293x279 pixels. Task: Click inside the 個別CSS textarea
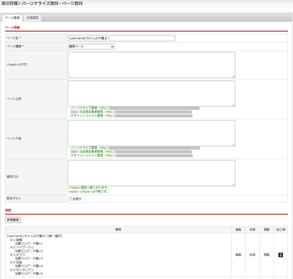[x=151, y=173]
